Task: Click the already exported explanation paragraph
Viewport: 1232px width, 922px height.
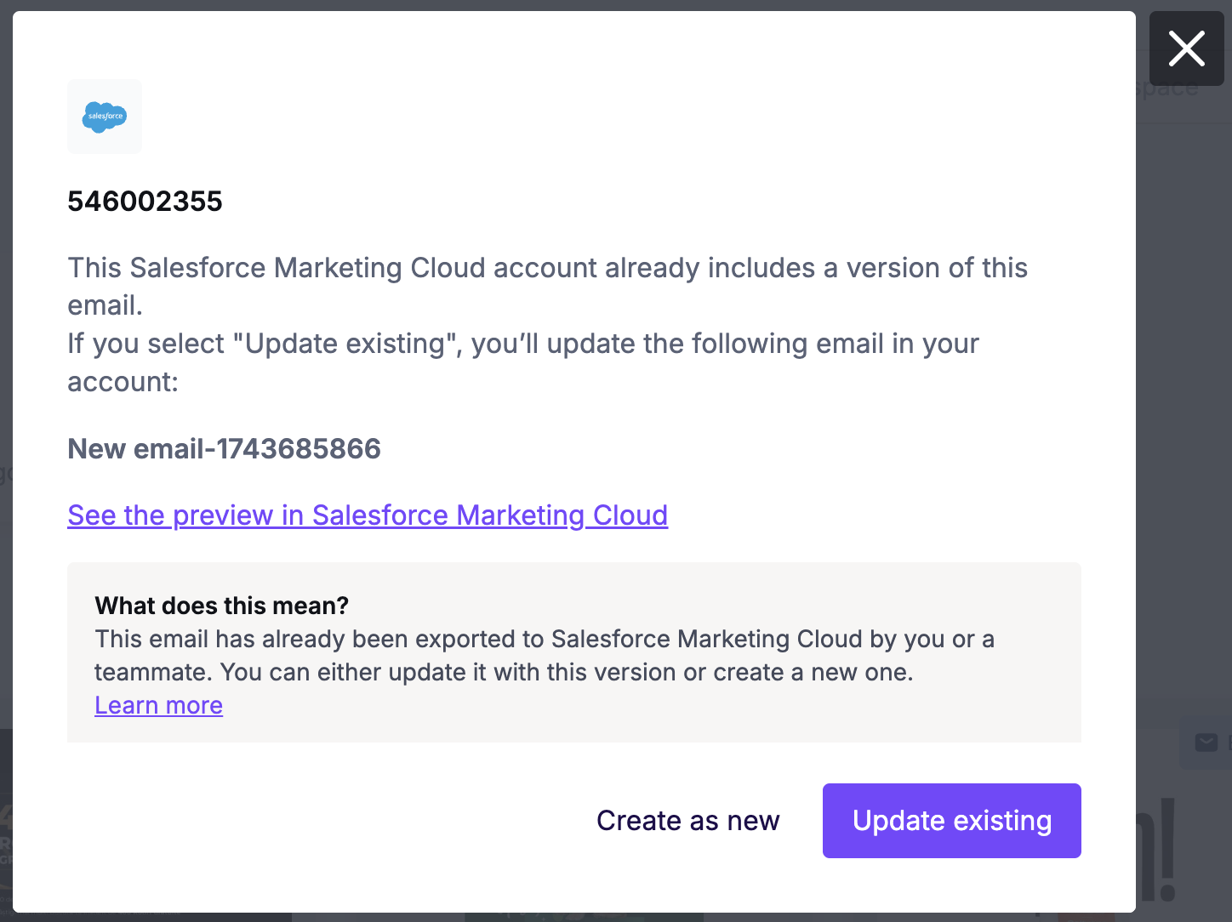Action: tap(545, 656)
